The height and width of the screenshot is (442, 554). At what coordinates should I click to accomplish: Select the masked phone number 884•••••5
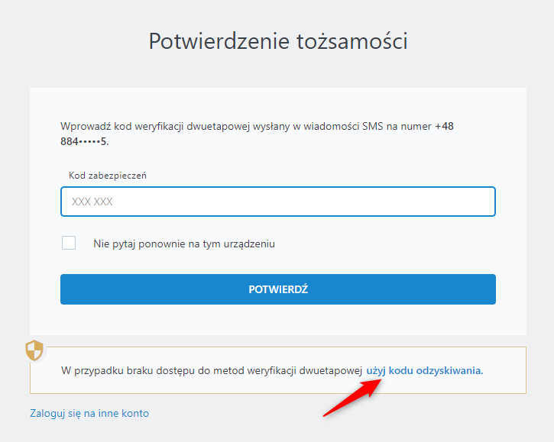point(84,141)
